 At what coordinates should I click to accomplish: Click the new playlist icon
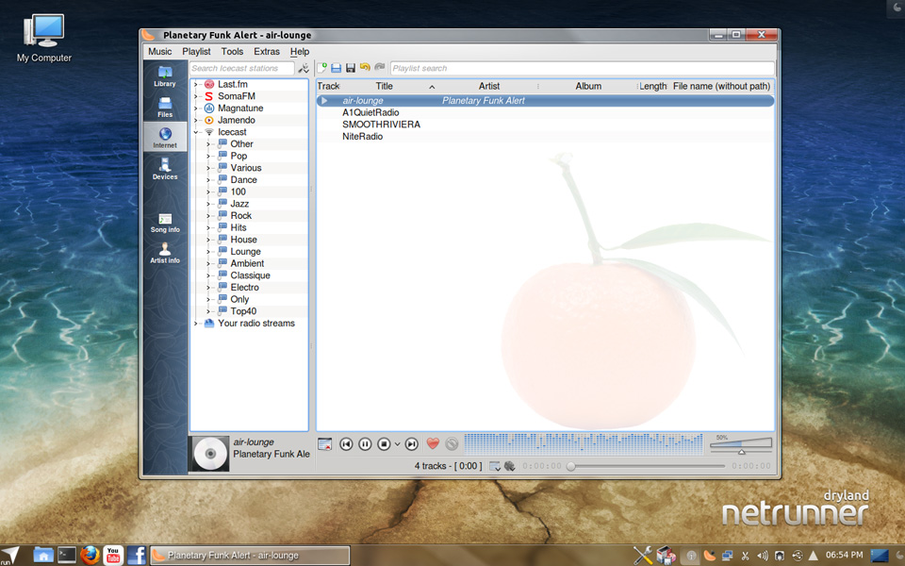click(321, 68)
